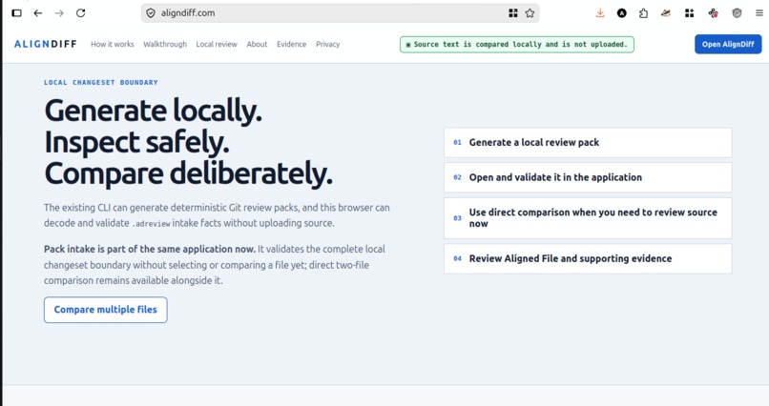Click the Compare multiple files button
This screenshot has height=406, width=769.
pyautogui.click(x=106, y=310)
